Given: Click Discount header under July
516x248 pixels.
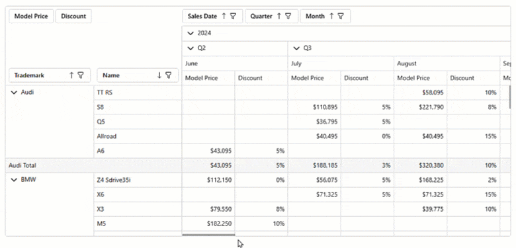Looking at the screenshot, I should [x=367, y=78].
